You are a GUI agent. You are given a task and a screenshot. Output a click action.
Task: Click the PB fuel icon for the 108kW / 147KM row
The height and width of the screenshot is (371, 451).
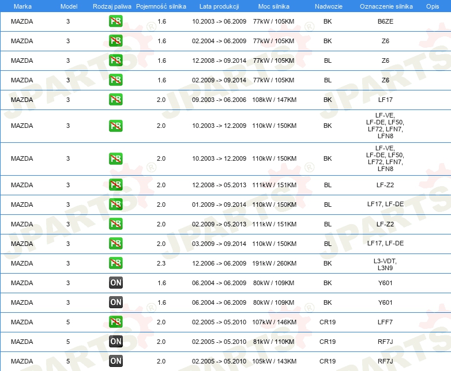tap(115, 100)
